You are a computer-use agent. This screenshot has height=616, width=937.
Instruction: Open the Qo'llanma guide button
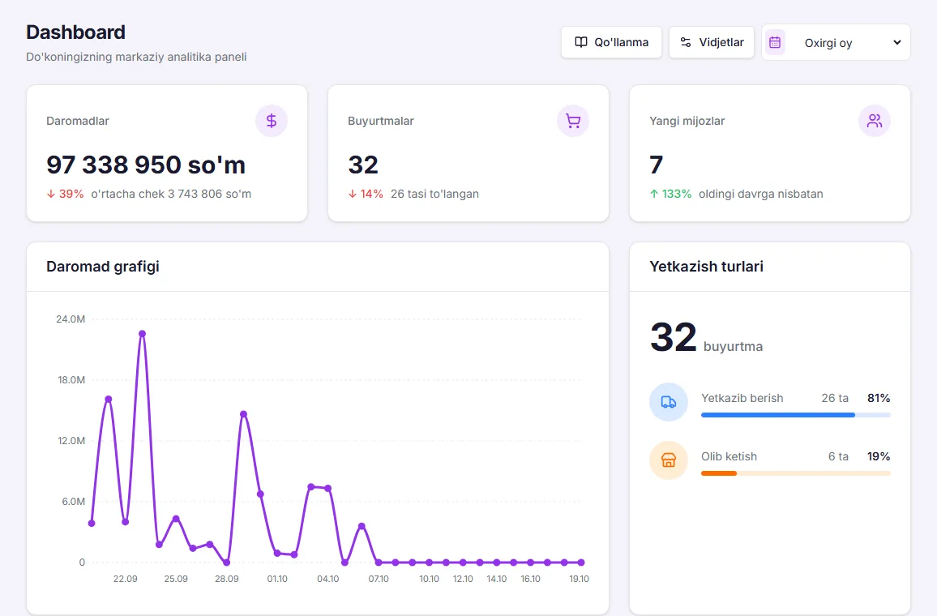tap(611, 42)
